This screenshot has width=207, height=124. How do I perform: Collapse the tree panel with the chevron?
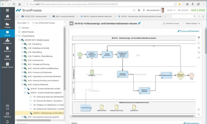tap(64, 22)
